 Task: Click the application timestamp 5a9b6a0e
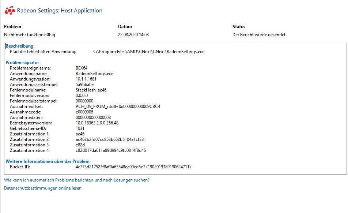[x=84, y=85]
